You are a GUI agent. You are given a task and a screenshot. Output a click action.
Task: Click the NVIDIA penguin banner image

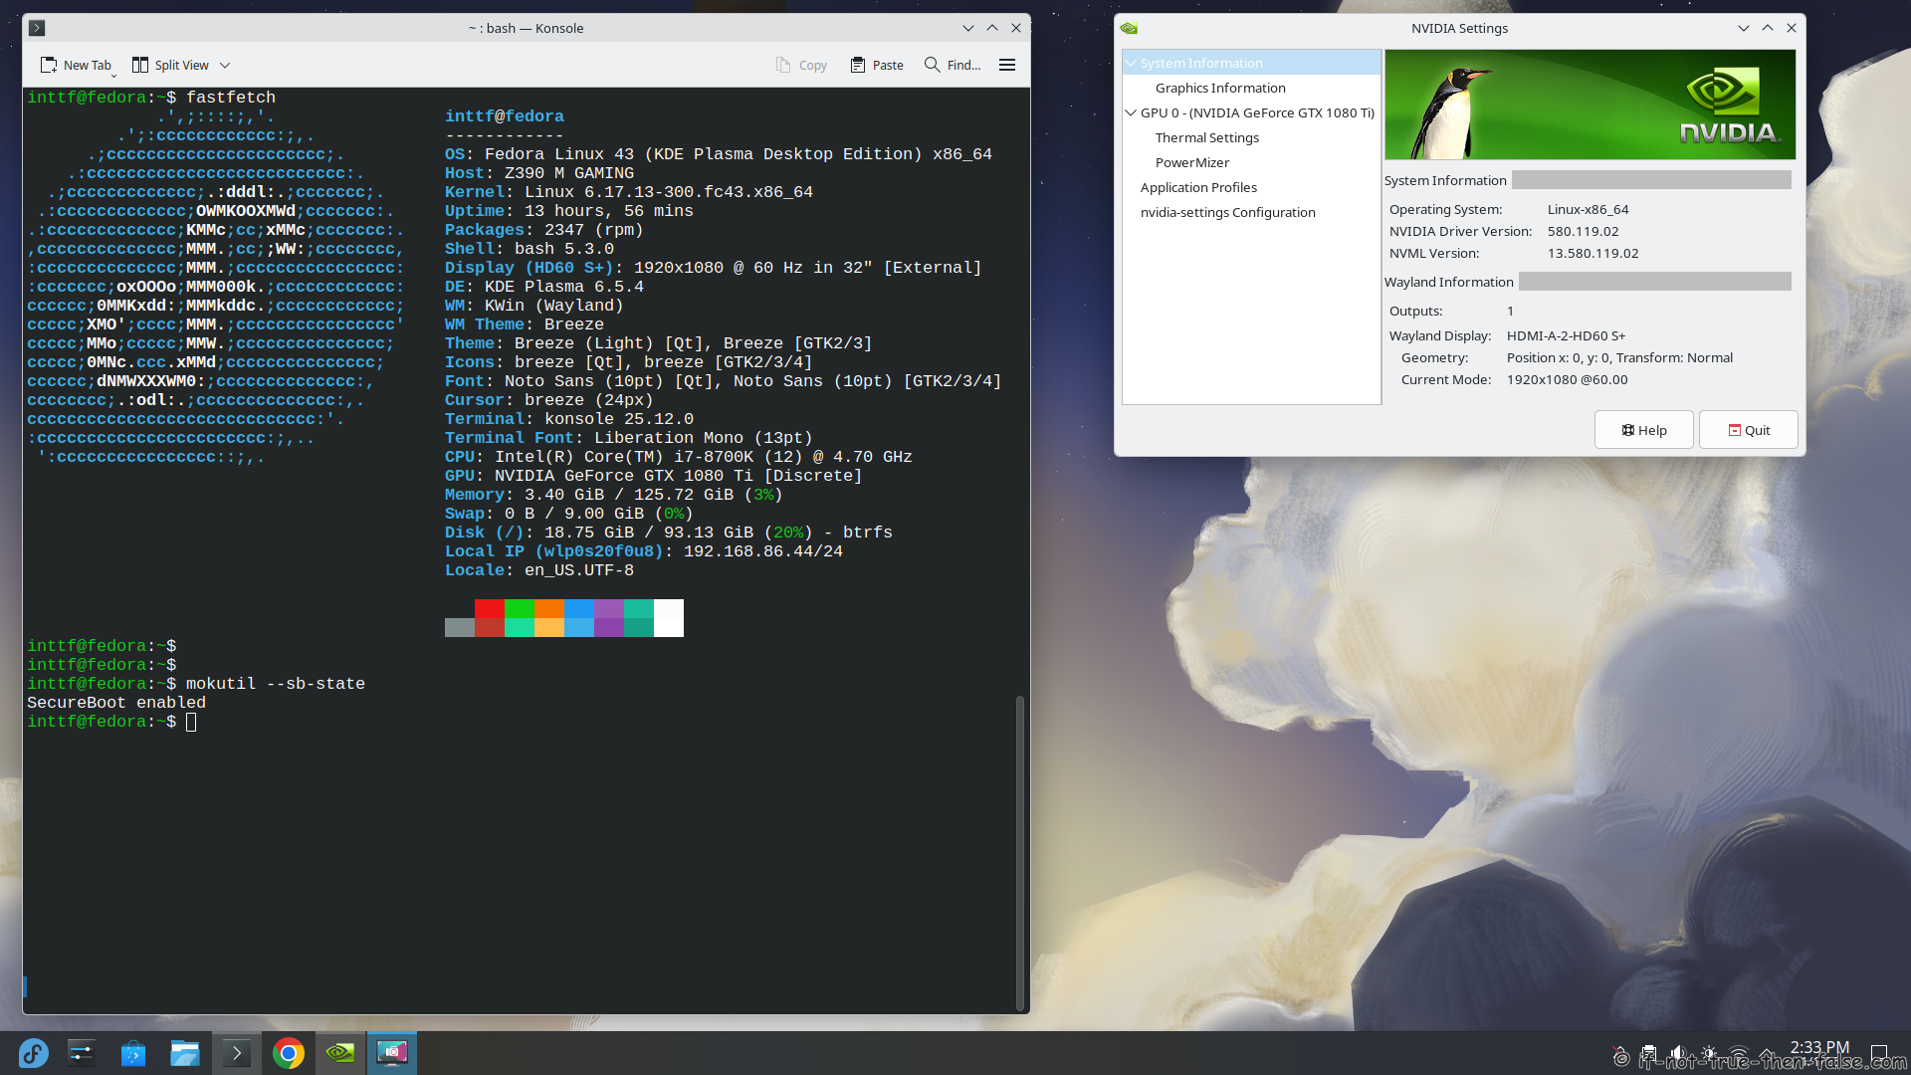pyautogui.click(x=1590, y=105)
